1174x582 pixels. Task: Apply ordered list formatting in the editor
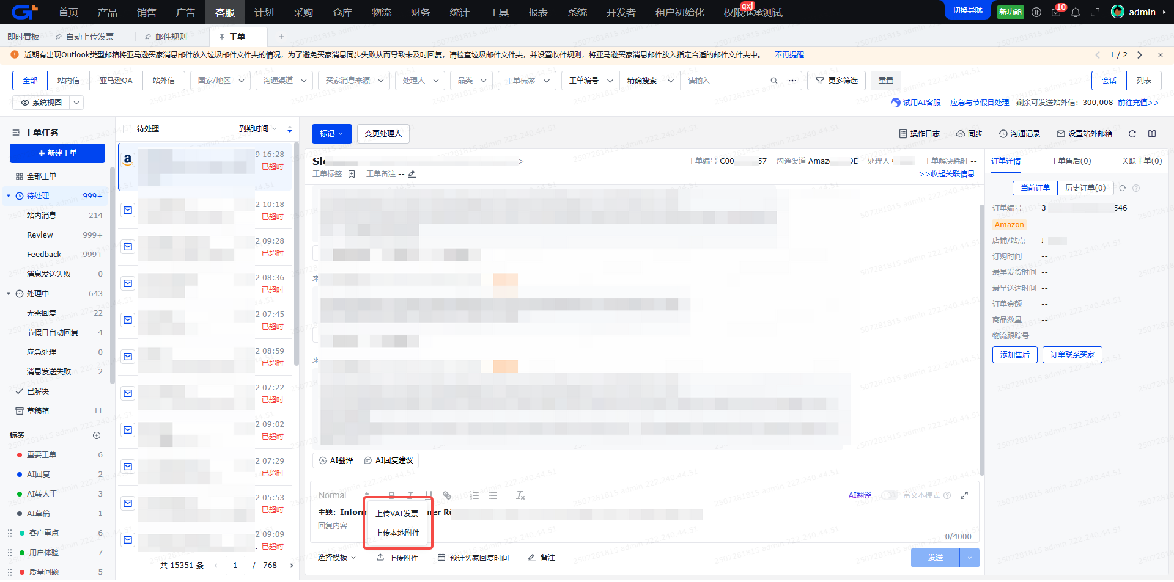pyautogui.click(x=474, y=495)
